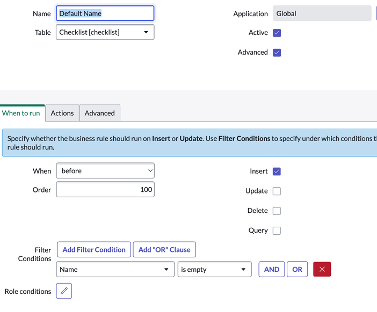
Task: Toggle the Advanced checkbox
Action: coord(277,53)
